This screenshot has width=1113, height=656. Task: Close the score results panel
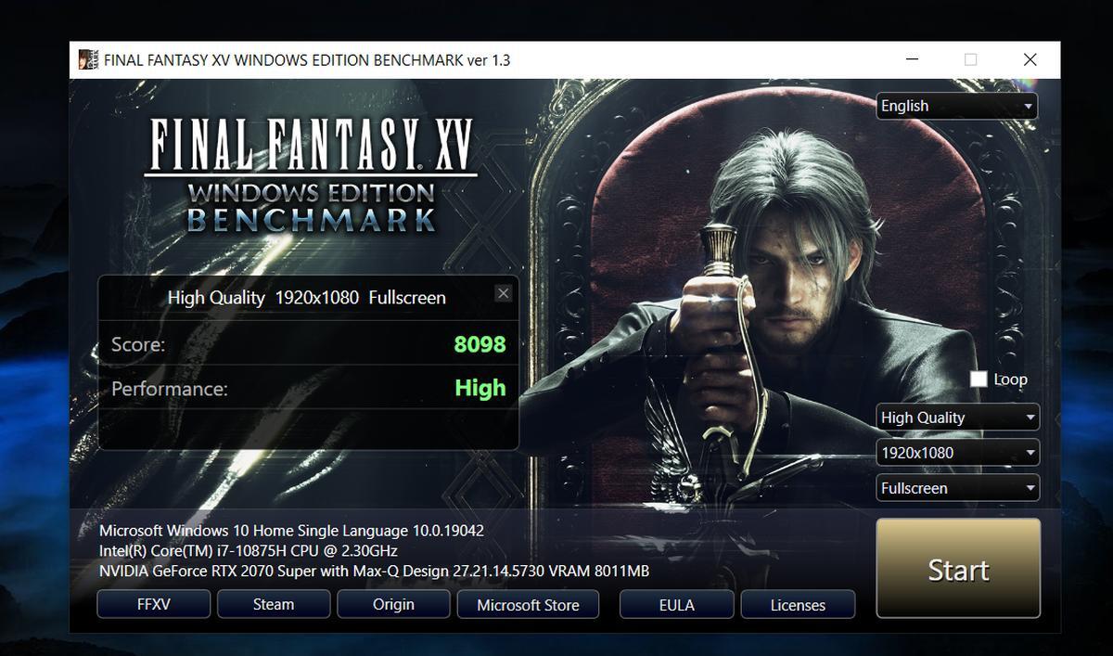503,294
